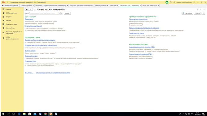Image resolution: width=207 pixels, height=116 pixels.
Task: Switch to Бонусные программы лояльности tab
Action: coord(81,6)
